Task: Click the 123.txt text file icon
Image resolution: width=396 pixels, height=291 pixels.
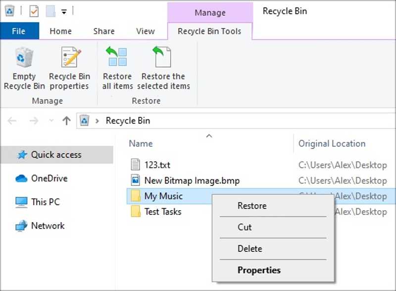Action: [x=135, y=165]
